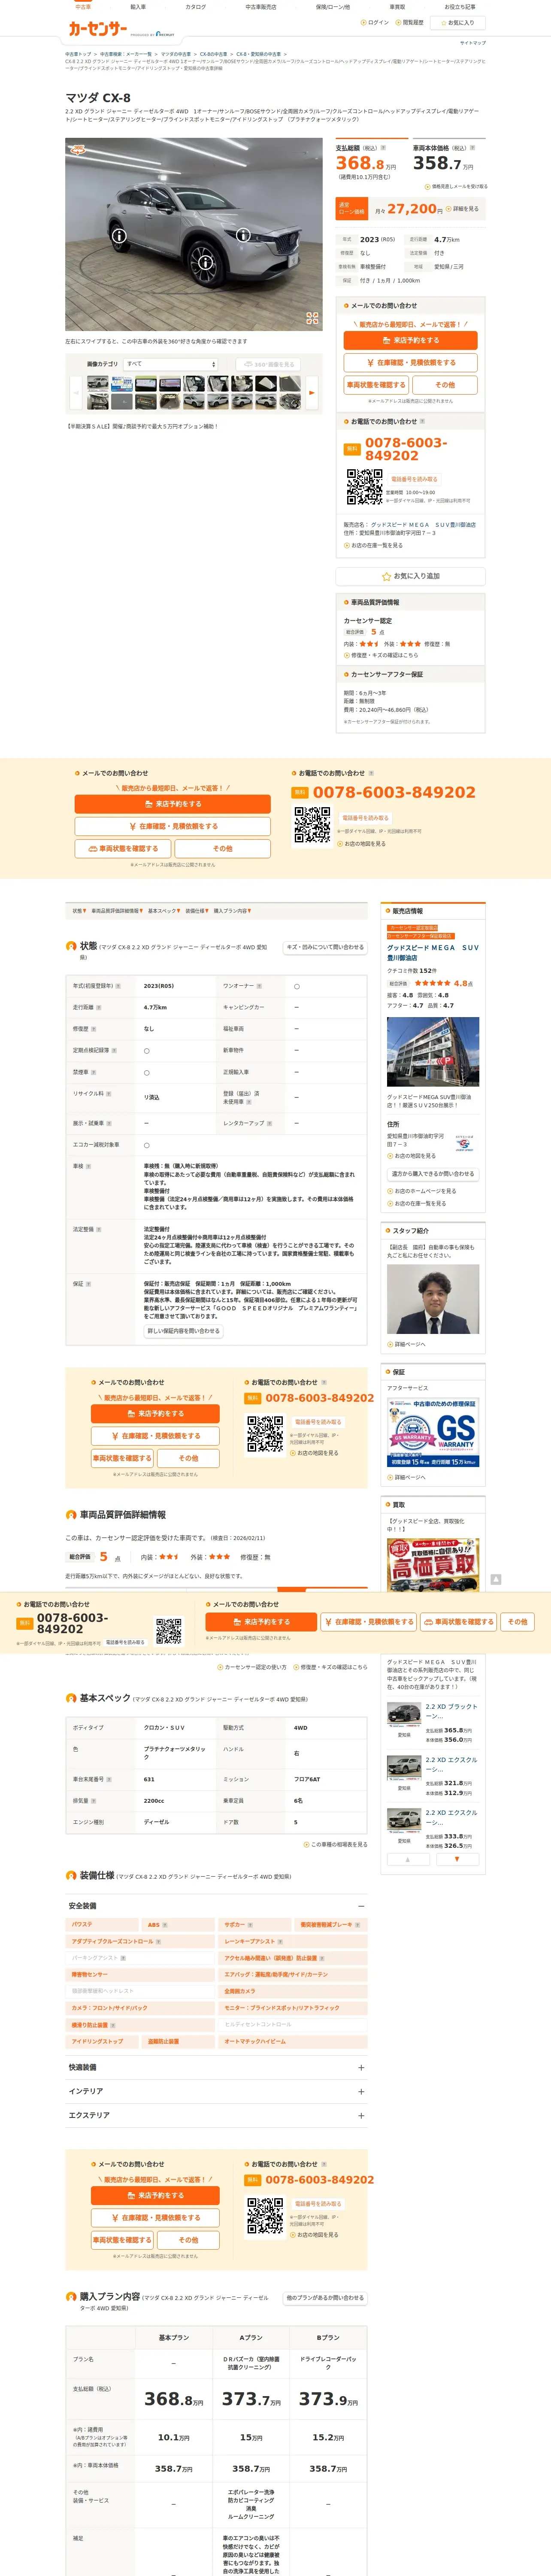Click 遠方から購入できるか問い合わせる button

coord(432,1174)
